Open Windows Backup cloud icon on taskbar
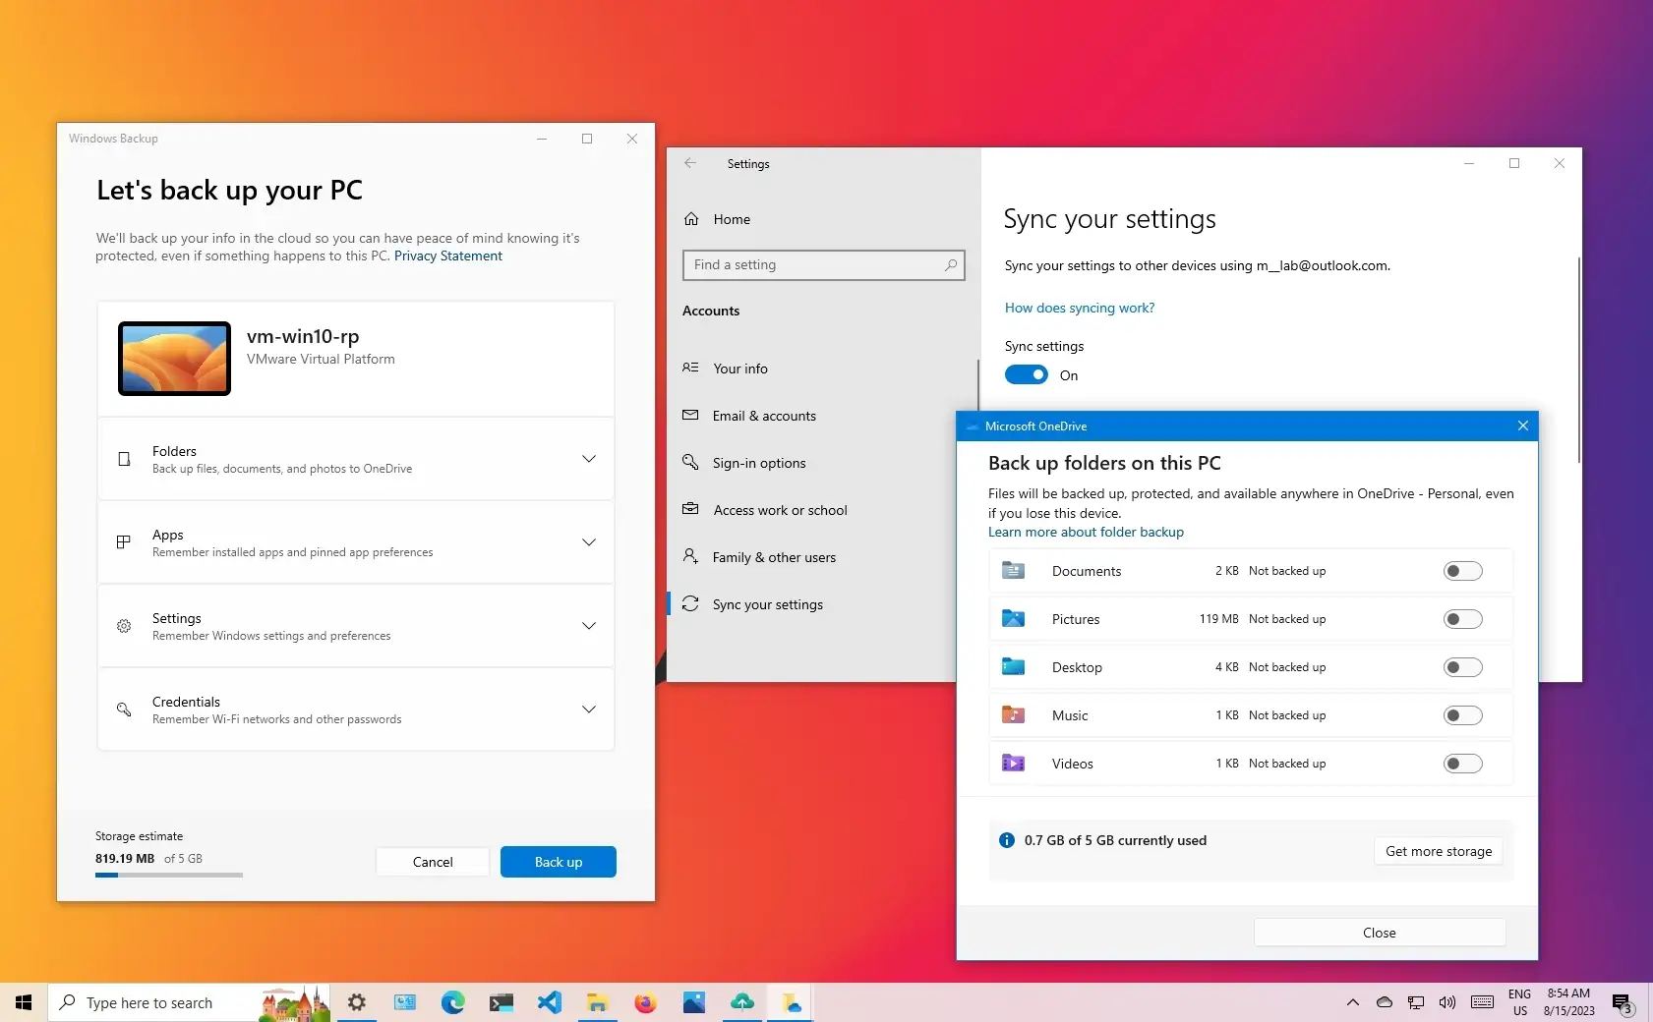 pos(742,1002)
